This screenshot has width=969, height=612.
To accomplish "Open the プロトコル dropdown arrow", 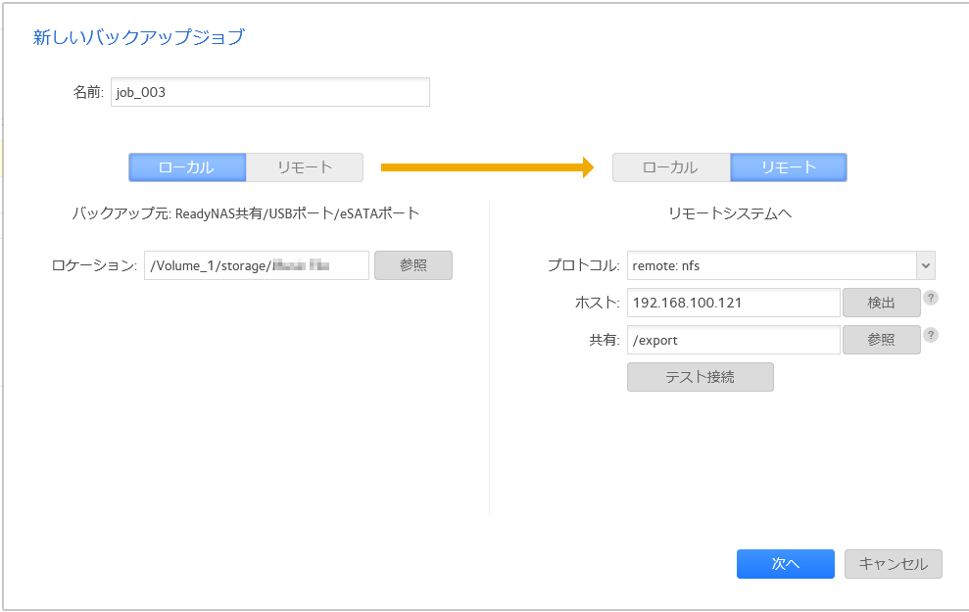I will pyautogui.click(x=925, y=265).
